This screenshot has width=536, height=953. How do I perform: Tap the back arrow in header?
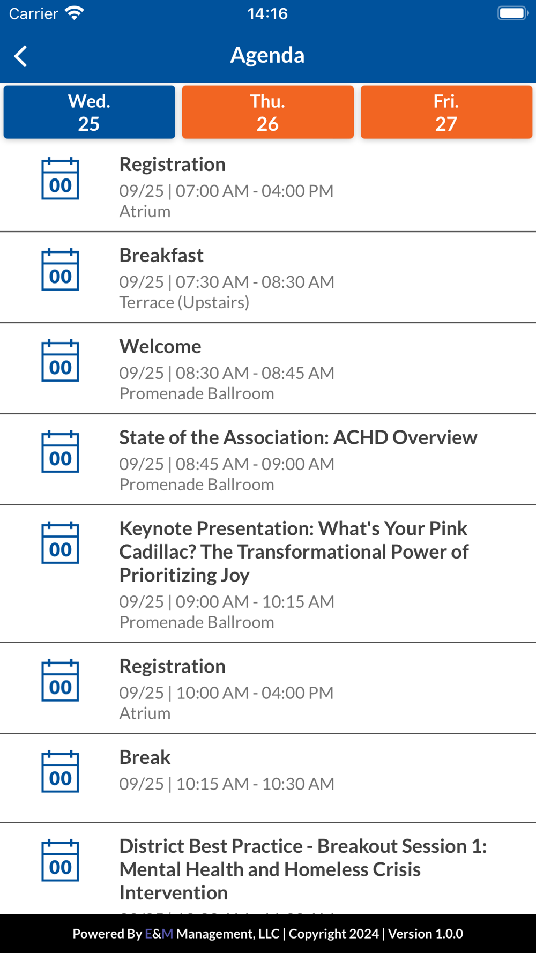coord(20,56)
